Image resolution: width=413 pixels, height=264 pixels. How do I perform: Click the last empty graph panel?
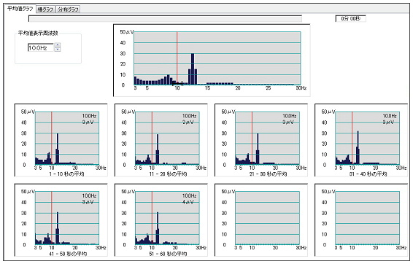pos(361,220)
